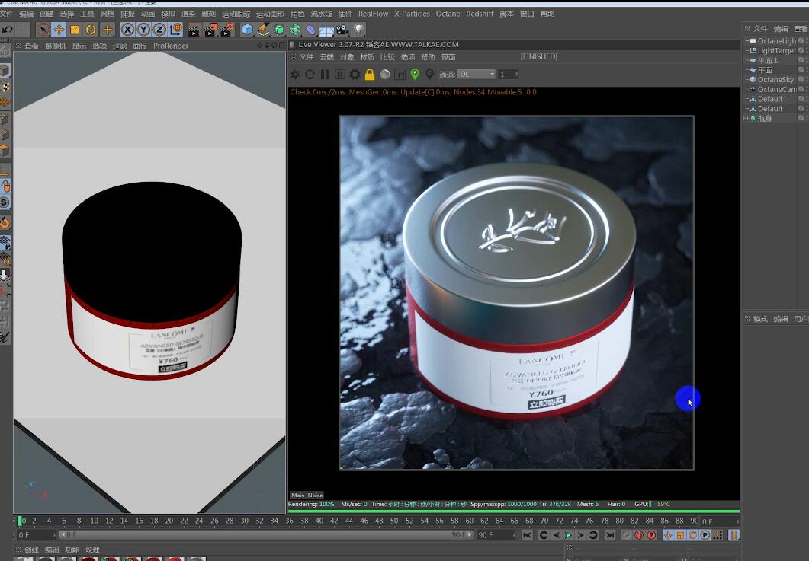
Task: Click the 0 F start frame field
Action: tap(35, 535)
